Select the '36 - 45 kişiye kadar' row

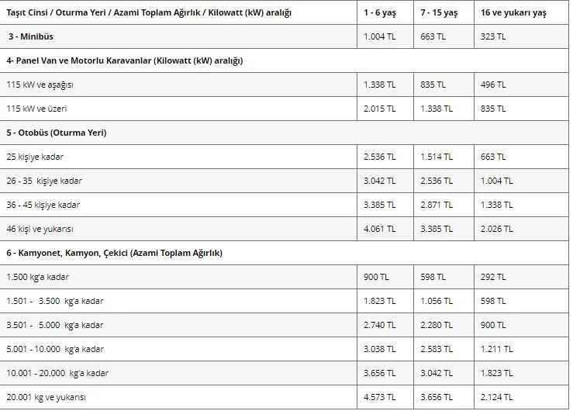pos(284,205)
